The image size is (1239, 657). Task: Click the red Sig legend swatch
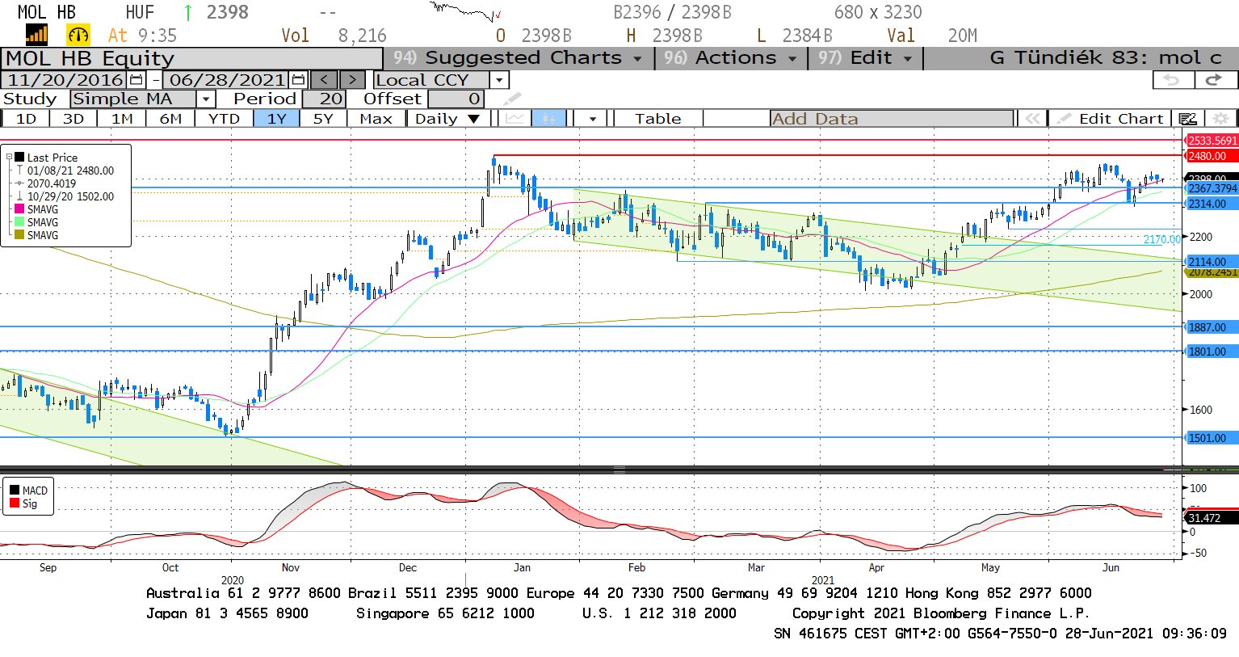pyautogui.click(x=15, y=503)
